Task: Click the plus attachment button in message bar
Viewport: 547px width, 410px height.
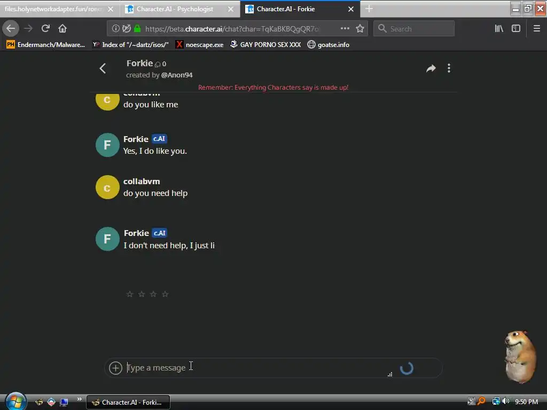Action: 115,368
